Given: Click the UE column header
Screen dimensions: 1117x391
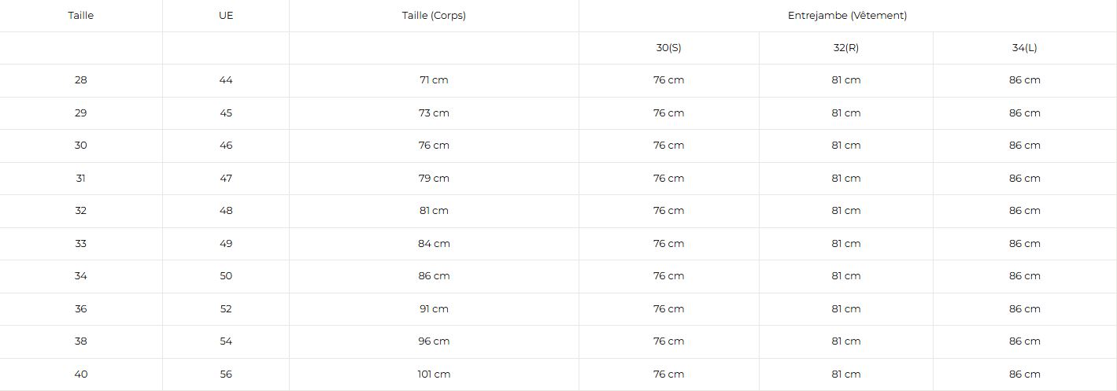Looking at the screenshot, I should pos(226,16).
